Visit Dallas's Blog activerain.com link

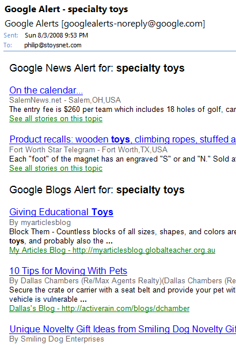(99, 309)
